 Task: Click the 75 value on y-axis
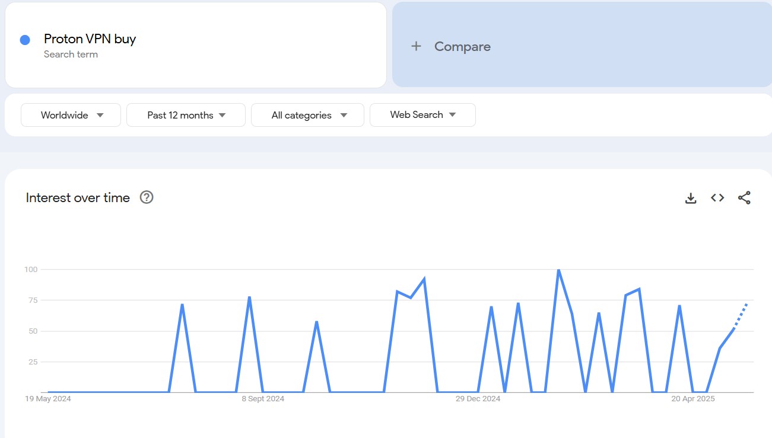(x=33, y=300)
